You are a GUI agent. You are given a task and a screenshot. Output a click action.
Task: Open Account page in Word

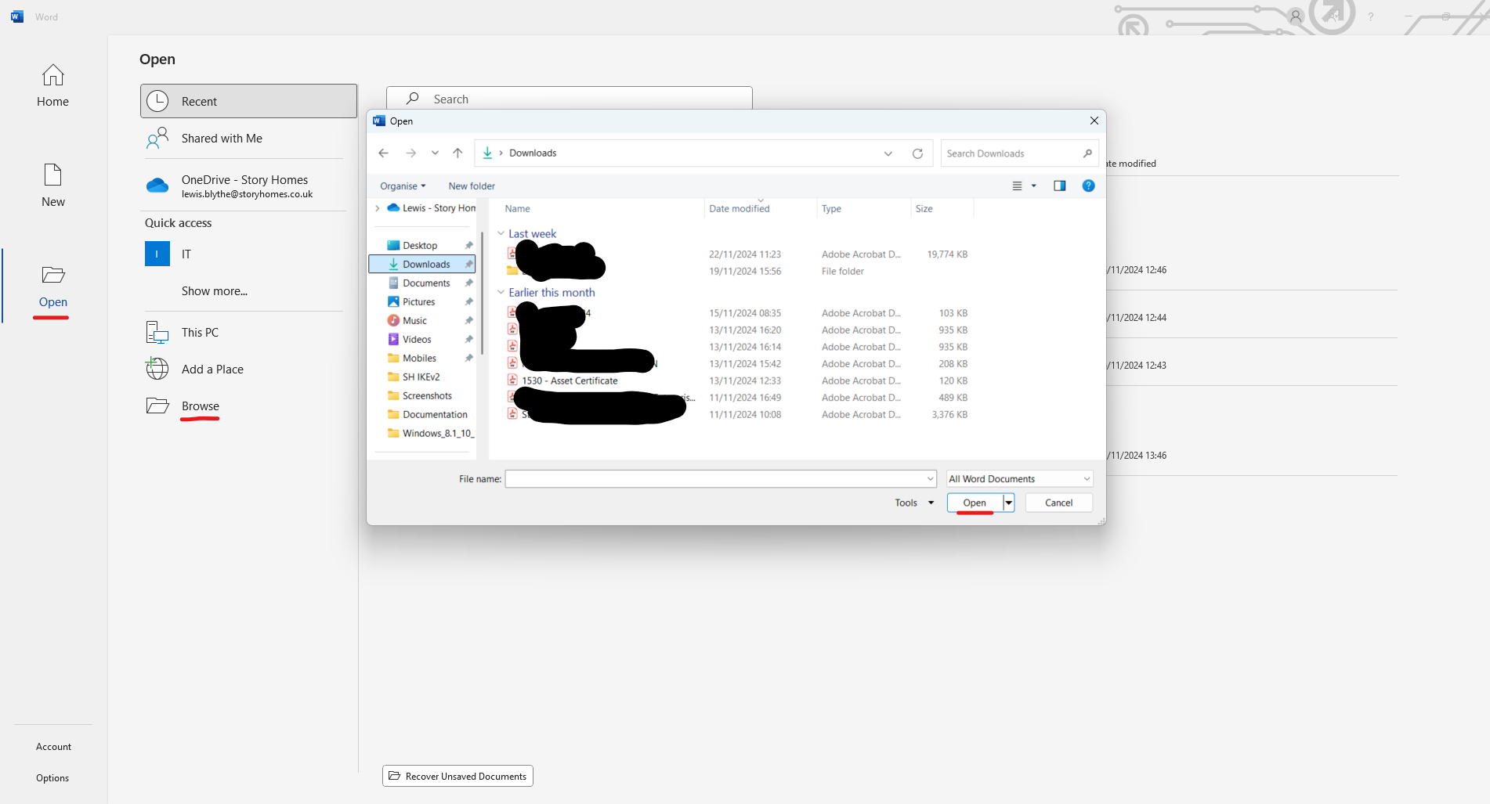[x=53, y=747]
